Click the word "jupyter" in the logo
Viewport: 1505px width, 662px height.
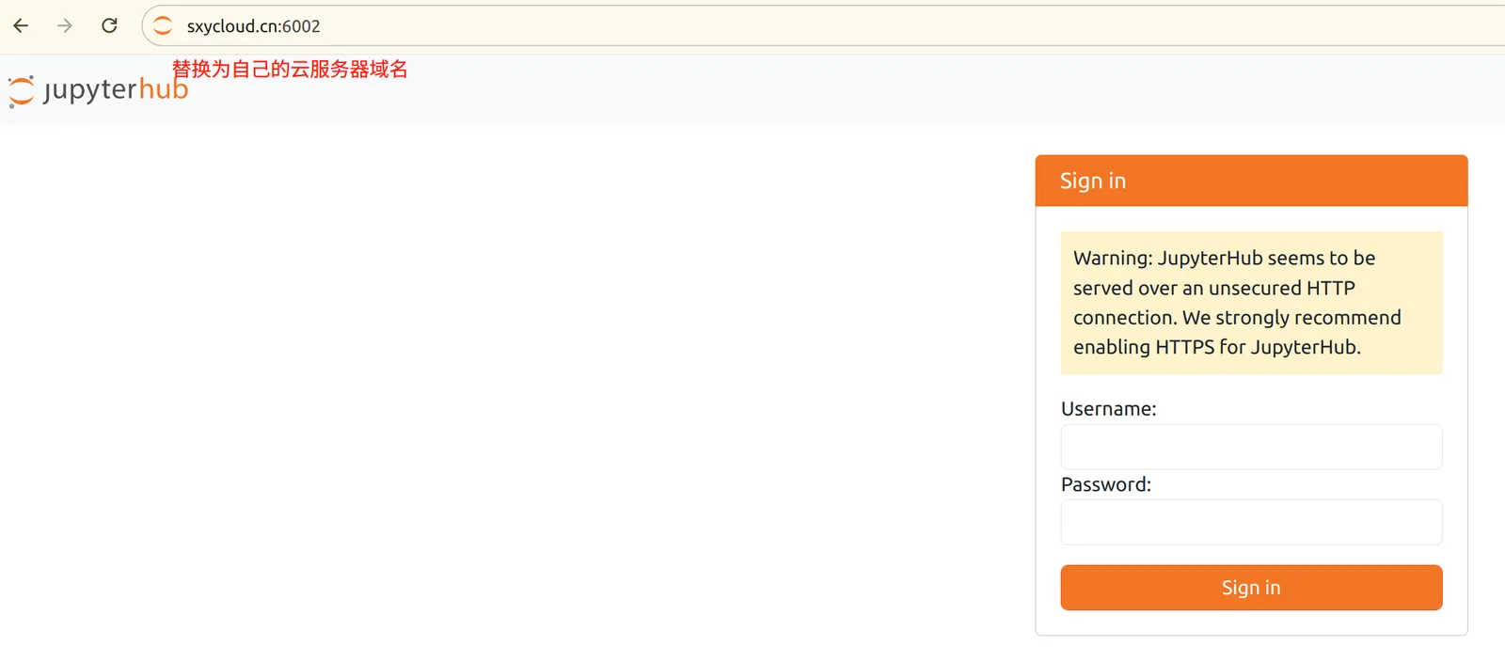(90, 90)
